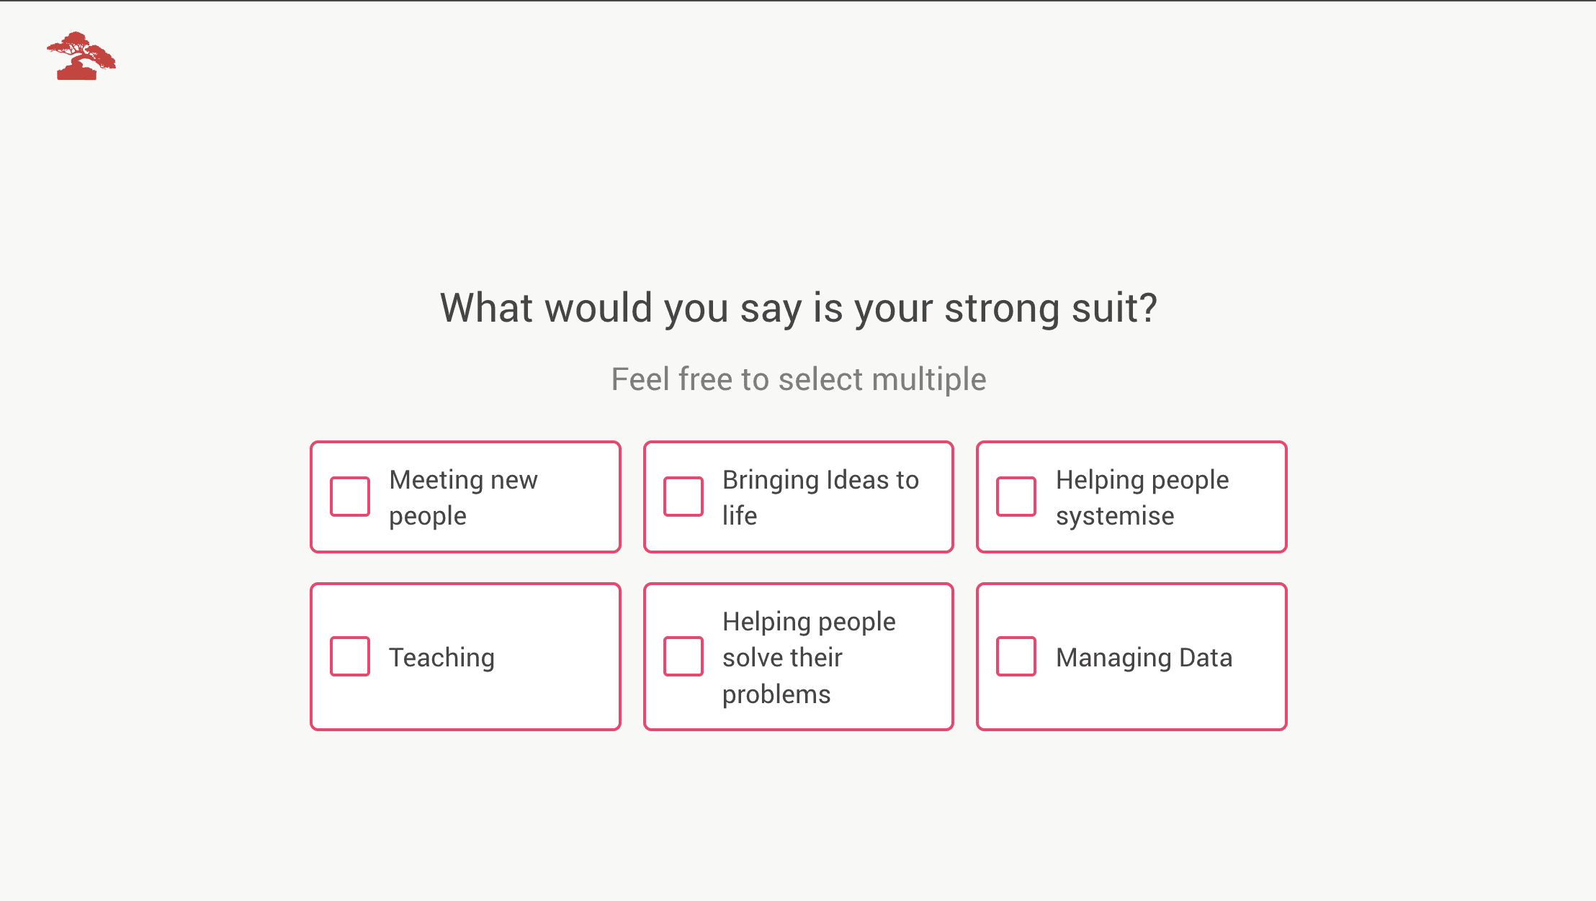Click the 'Feel free to select multiple' subtitle
1596x901 pixels.
(x=799, y=379)
